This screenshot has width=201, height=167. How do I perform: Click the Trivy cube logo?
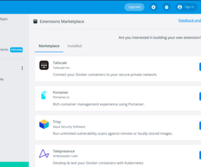(44, 124)
